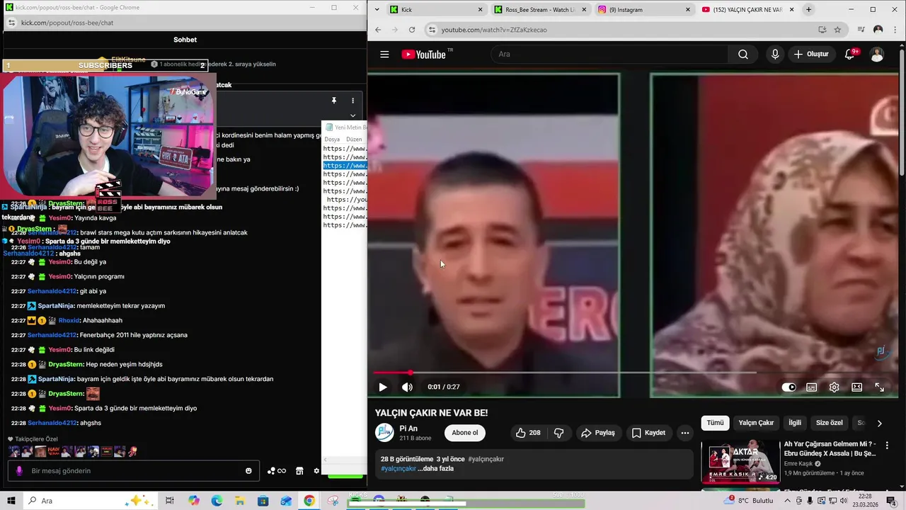Open YouTube account avatar menu
This screenshot has height=510, width=906.
point(877,55)
